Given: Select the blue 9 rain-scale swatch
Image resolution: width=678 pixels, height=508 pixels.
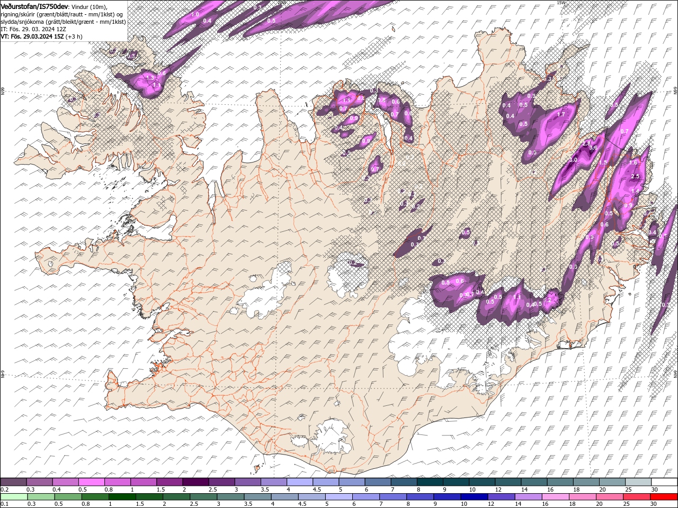Looking at the screenshot, I should [x=447, y=497].
